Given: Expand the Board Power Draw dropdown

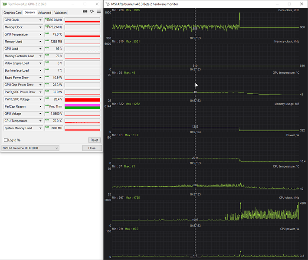Looking at the screenshot, I should 40,78.
